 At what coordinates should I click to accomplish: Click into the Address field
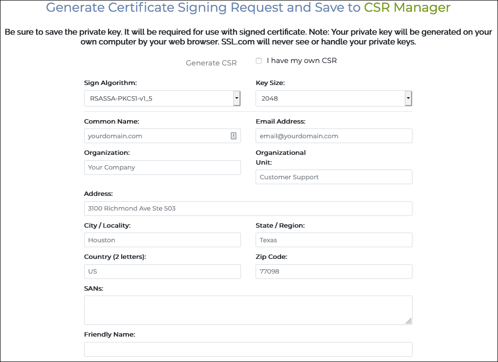[248, 209]
